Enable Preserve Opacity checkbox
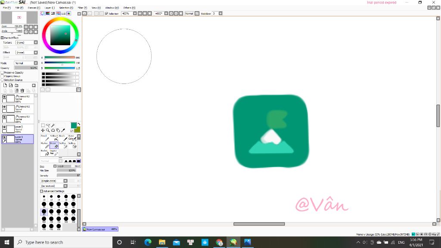This screenshot has height=248, width=441. click(x=2, y=72)
